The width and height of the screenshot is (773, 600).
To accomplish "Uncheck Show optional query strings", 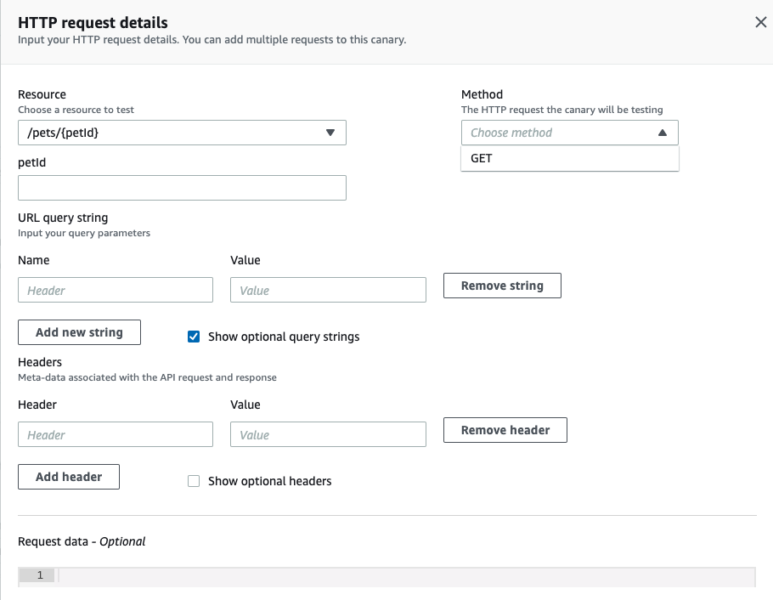I will [194, 337].
